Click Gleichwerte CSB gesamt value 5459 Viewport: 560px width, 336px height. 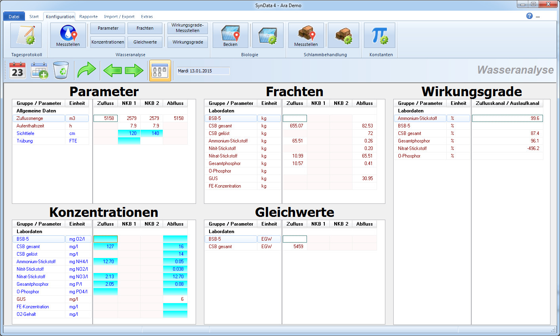[x=295, y=247]
